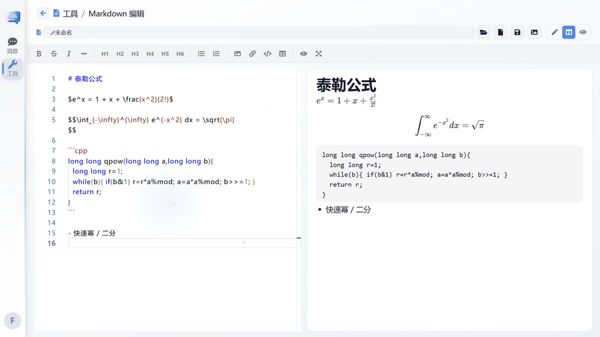Click the ```cpp code fence line
The image size is (600, 337).
click(x=77, y=151)
